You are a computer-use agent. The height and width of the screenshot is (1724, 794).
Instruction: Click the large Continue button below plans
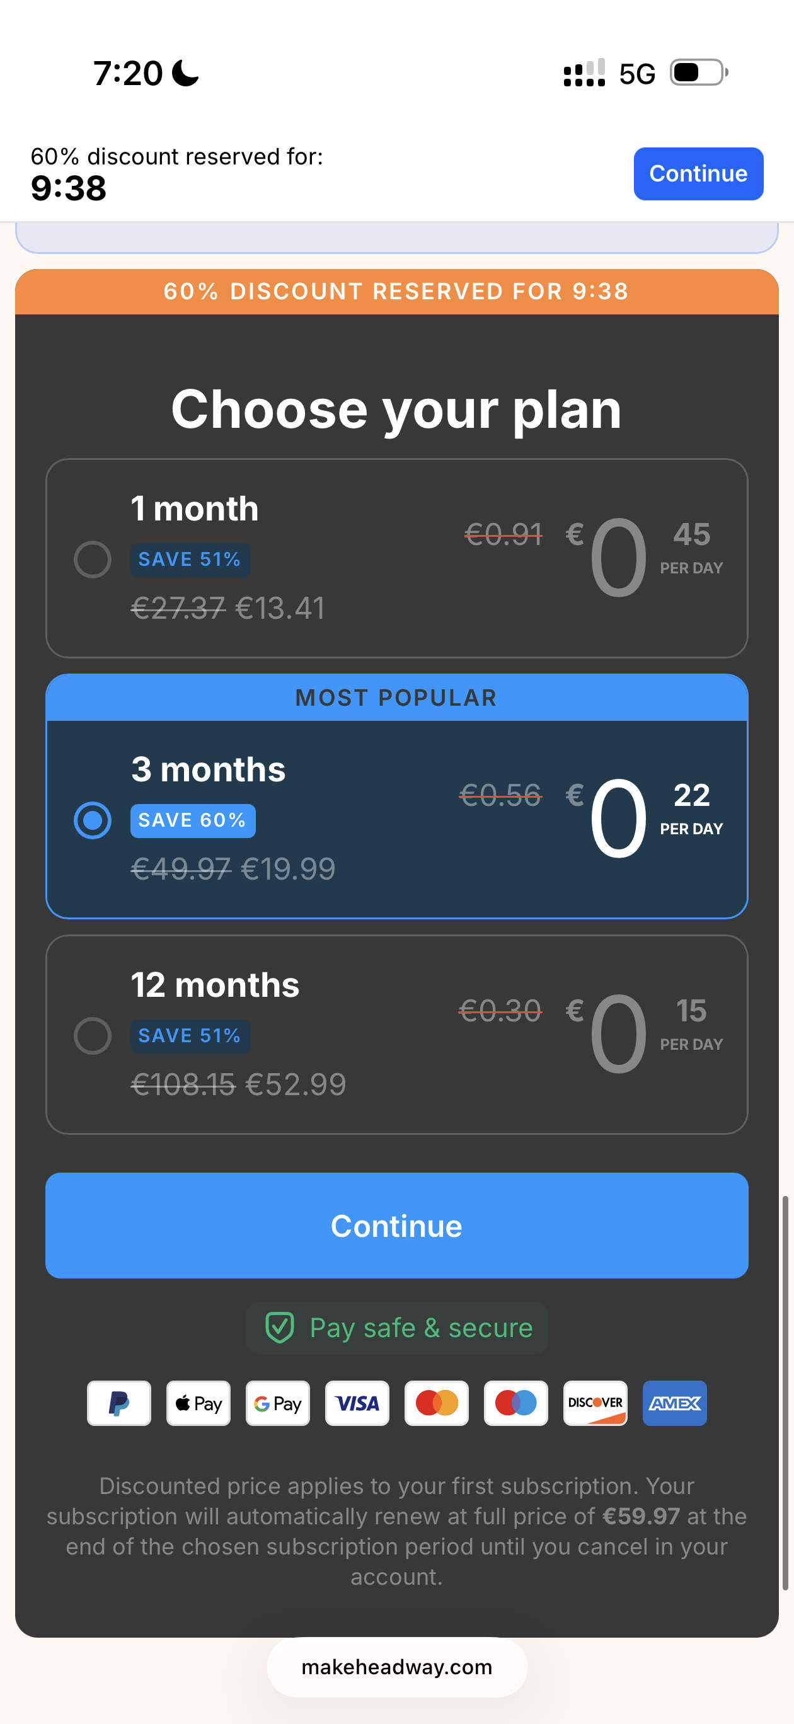(396, 1226)
